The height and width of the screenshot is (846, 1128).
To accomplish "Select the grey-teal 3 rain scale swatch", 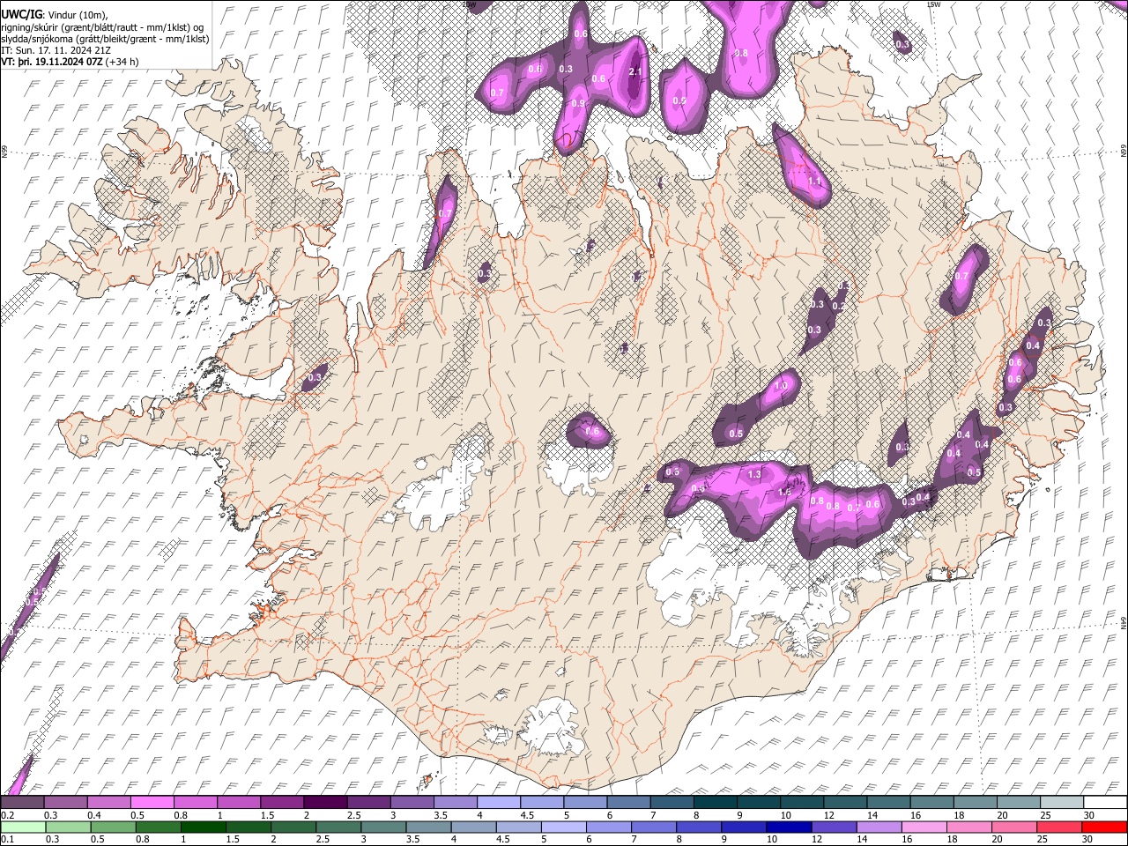I will point(383,827).
